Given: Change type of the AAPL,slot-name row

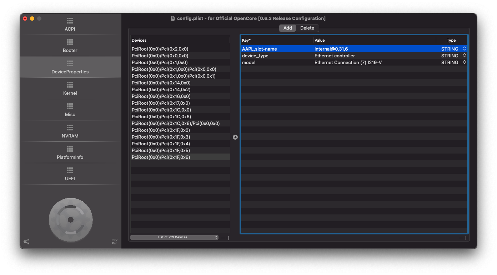Looking at the screenshot, I should pyautogui.click(x=464, y=49).
